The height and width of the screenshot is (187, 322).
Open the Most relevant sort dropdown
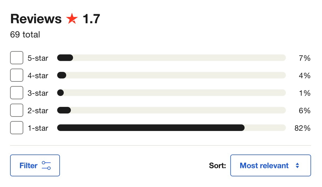pyautogui.click(x=270, y=165)
